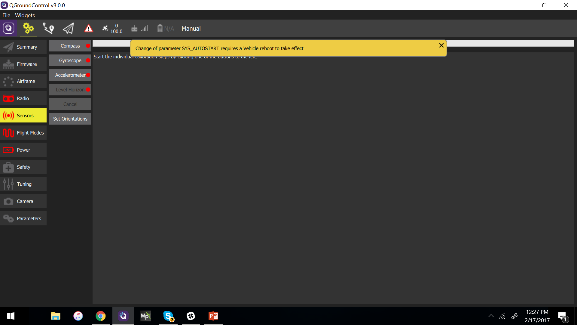Select the Airframe setup tab
The image size is (577, 325).
tap(23, 81)
